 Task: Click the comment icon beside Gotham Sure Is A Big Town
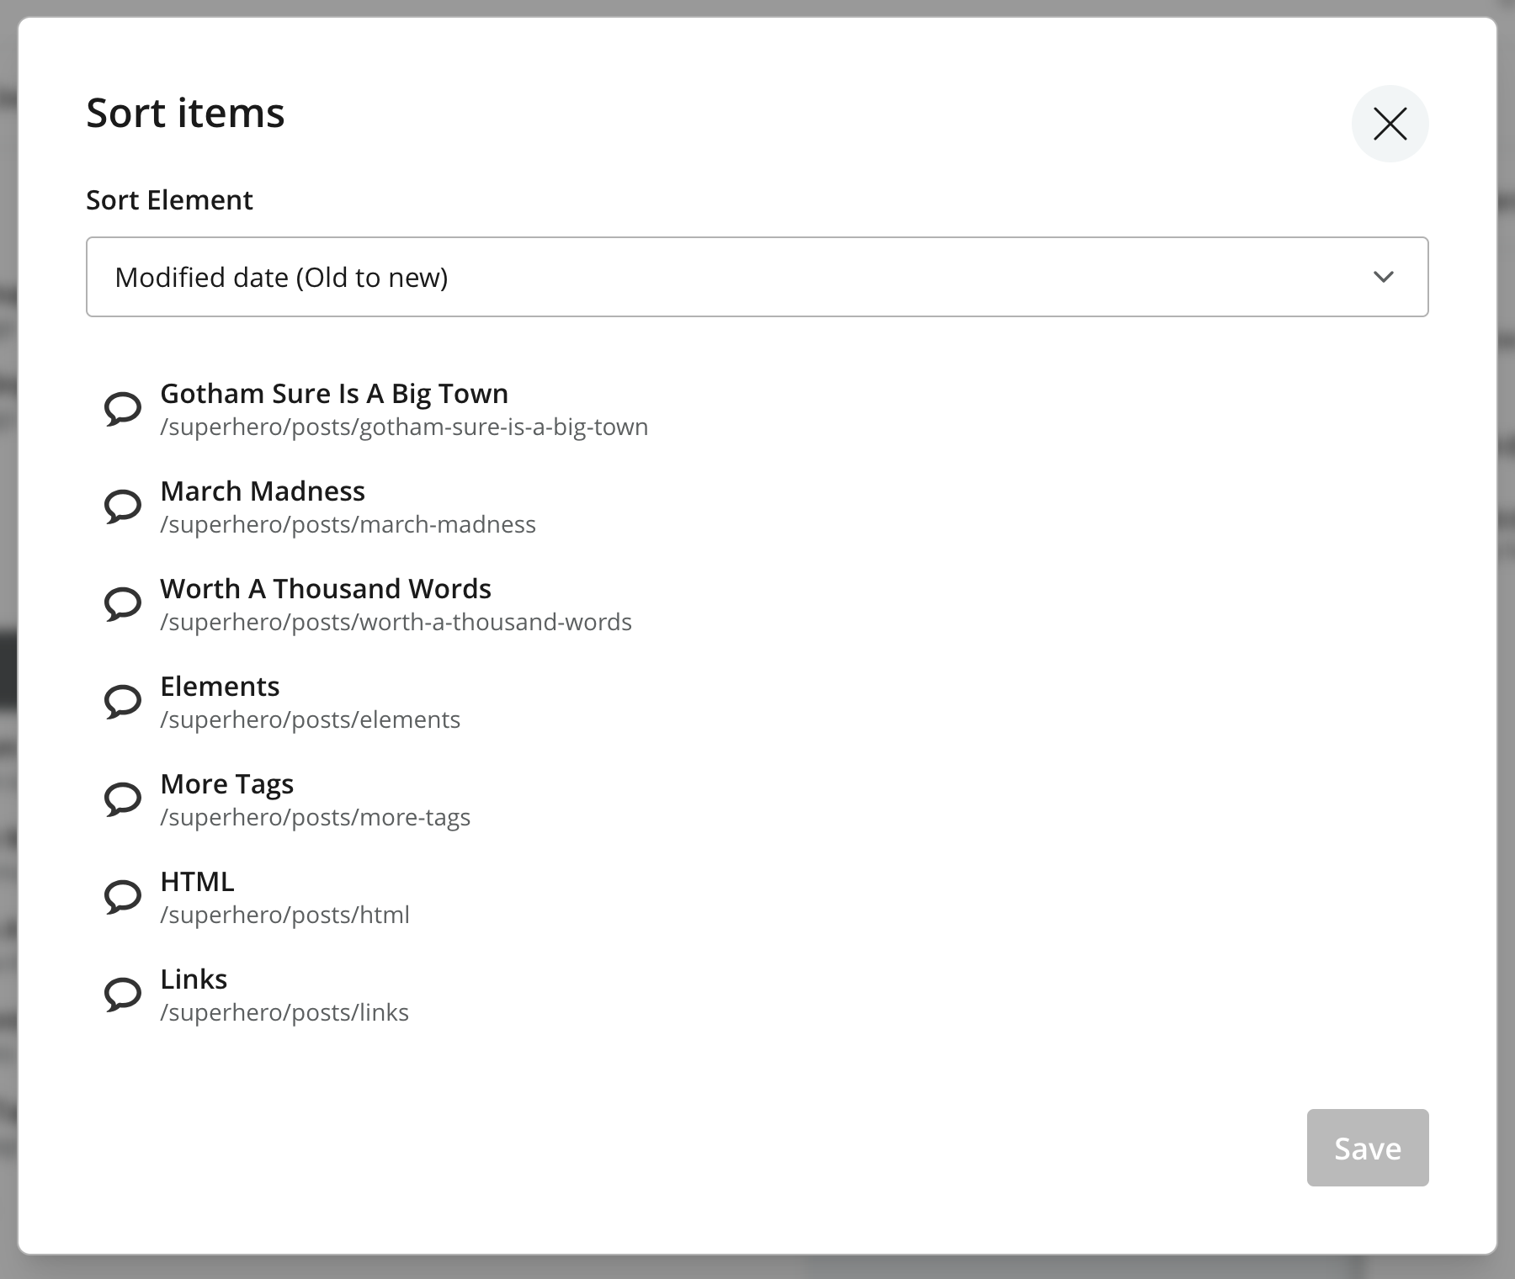click(123, 409)
